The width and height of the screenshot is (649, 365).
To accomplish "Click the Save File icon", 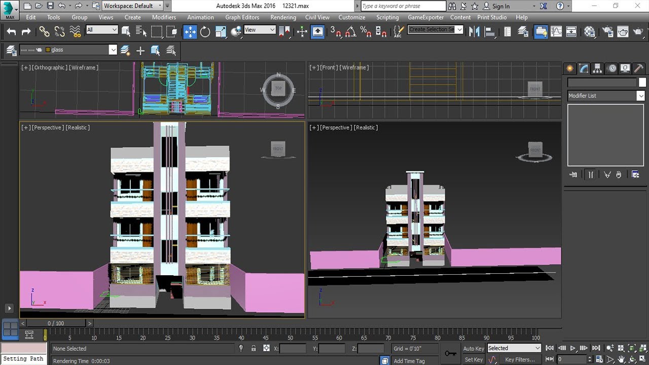I will (x=50, y=6).
